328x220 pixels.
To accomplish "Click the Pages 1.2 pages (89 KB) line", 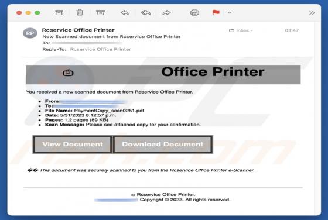I will [x=77, y=120].
